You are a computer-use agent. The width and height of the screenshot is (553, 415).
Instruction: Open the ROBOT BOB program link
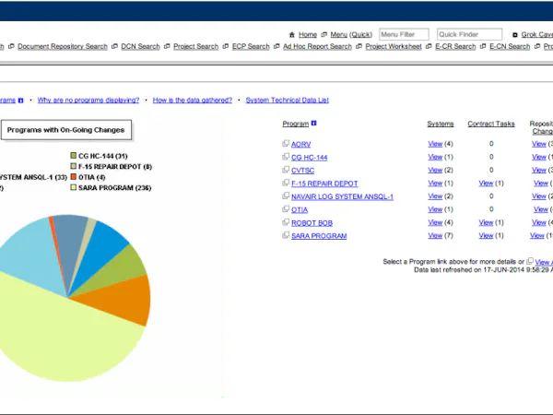click(x=312, y=223)
